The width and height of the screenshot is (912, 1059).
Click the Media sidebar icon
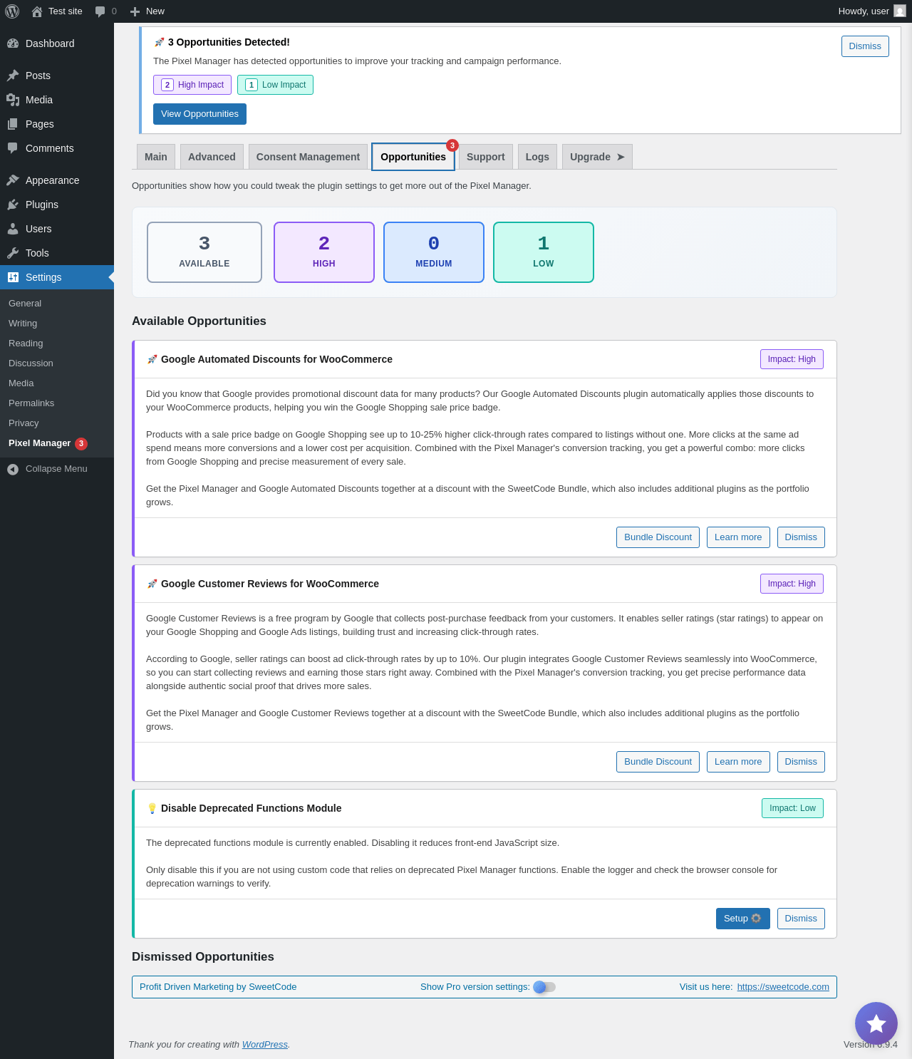(13, 100)
